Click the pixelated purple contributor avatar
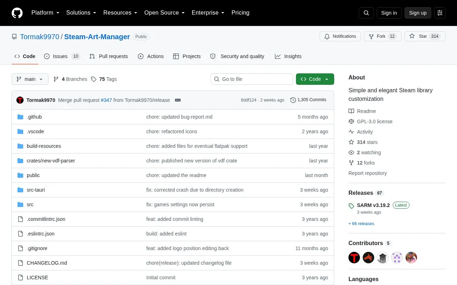The image size is (457, 285). click(x=397, y=258)
